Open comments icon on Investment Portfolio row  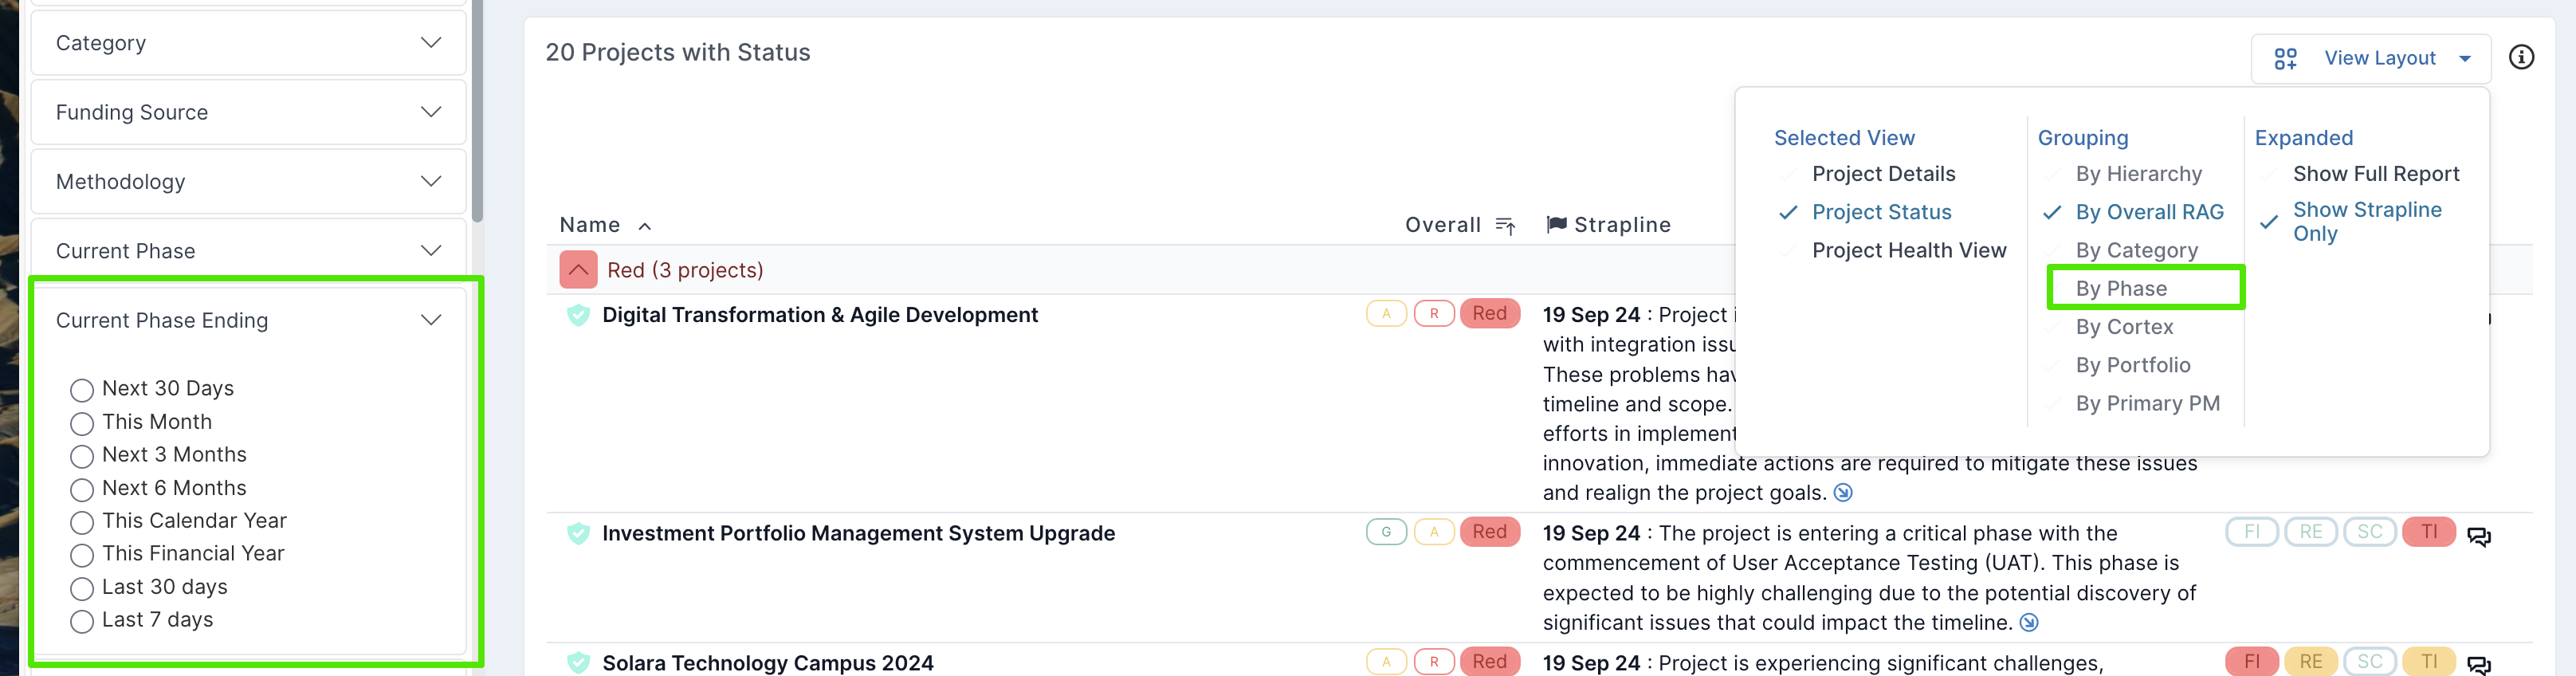[x=2479, y=536]
